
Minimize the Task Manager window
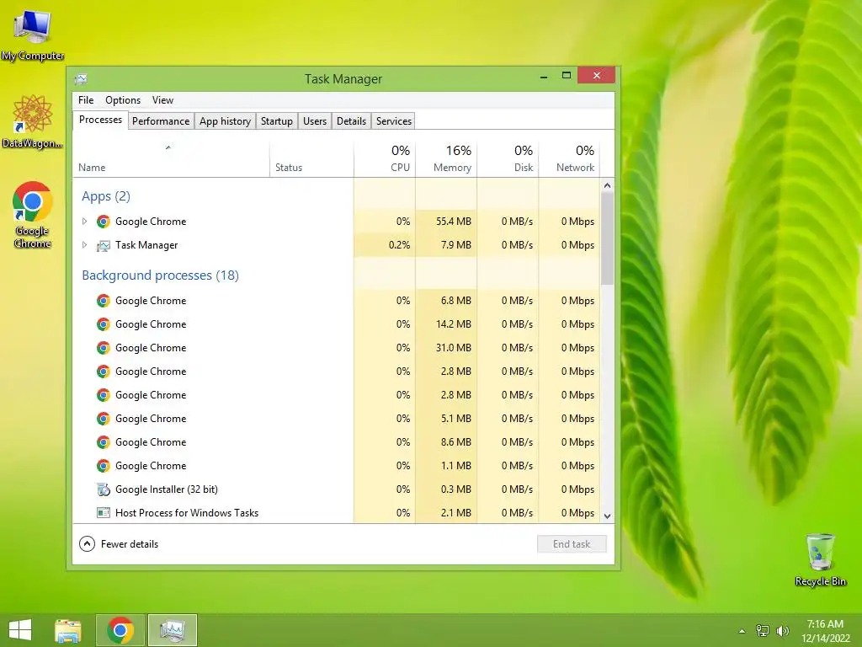[544, 76]
